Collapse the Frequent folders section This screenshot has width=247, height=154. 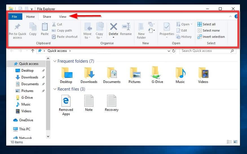pos(55,61)
